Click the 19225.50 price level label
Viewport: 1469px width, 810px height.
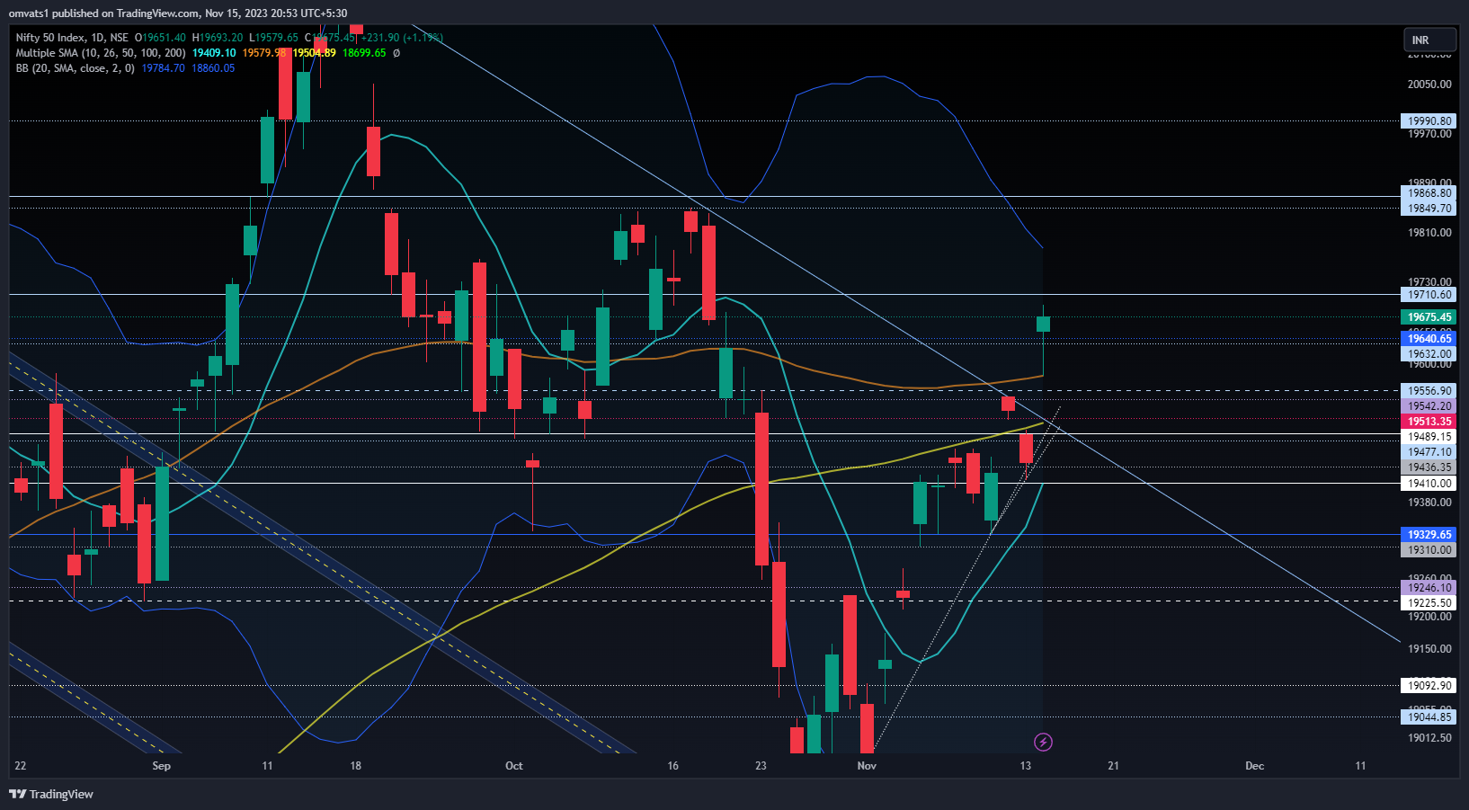coord(1429,603)
